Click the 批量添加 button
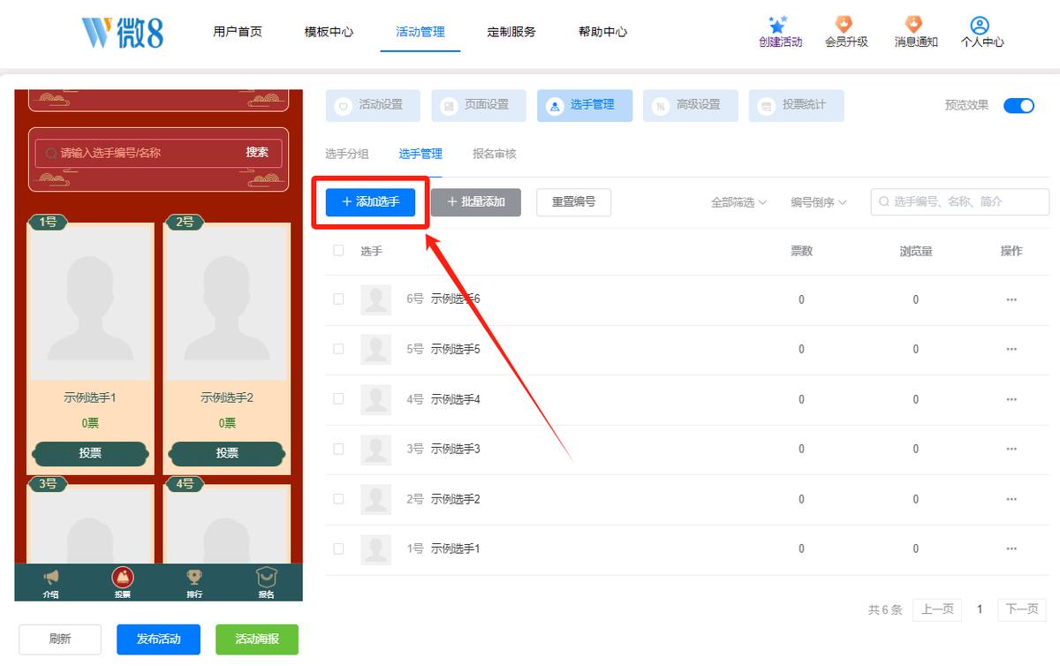Viewport: 1060px width, 666px height. point(476,202)
